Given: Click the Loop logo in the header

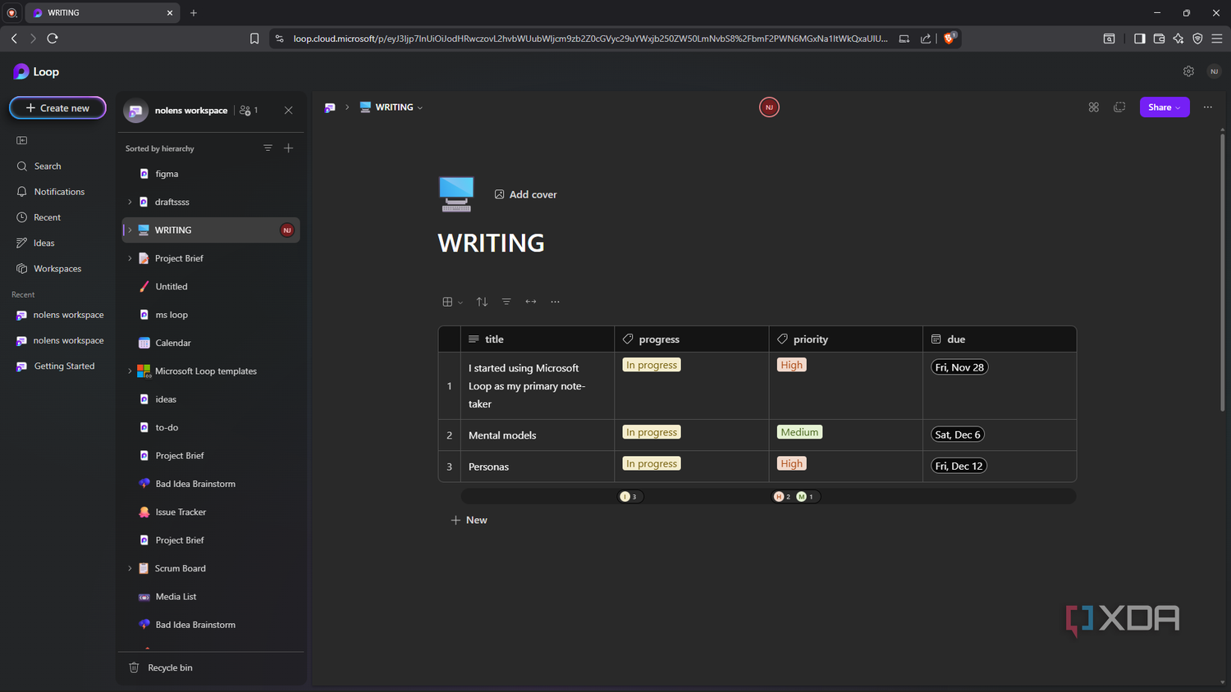Looking at the screenshot, I should click(36, 72).
